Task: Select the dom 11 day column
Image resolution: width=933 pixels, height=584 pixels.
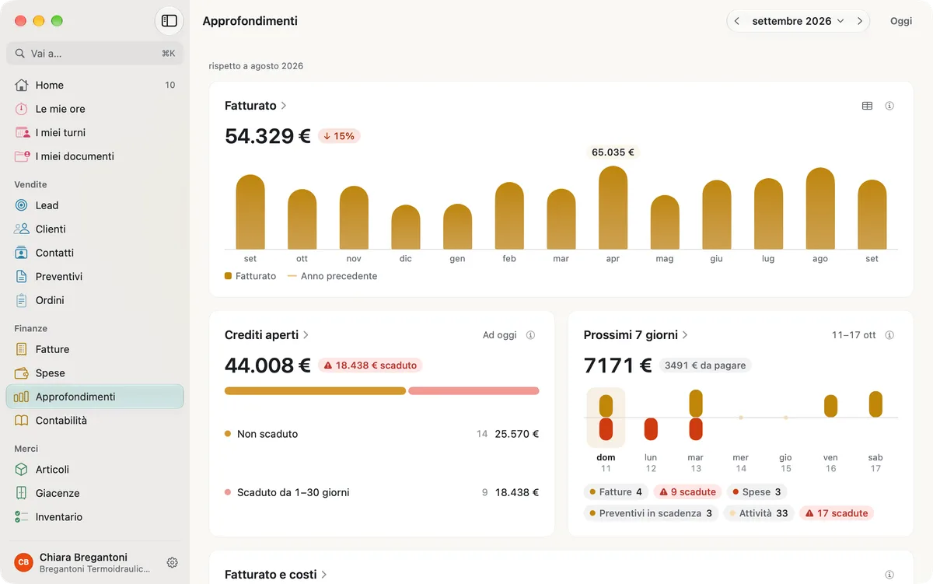Action: tap(606, 429)
